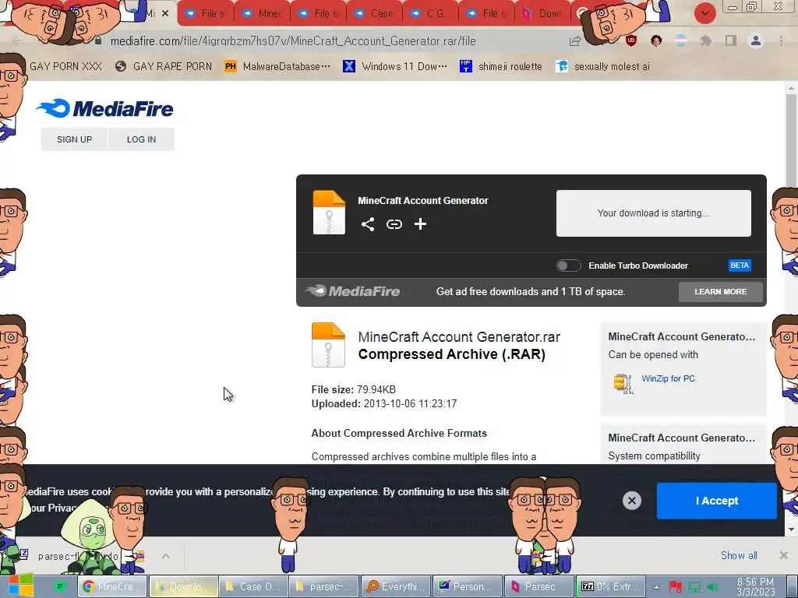This screenshot has height=598, width=798.
Task: Click the red flag tray icon
Action: [x=676, y=587]
